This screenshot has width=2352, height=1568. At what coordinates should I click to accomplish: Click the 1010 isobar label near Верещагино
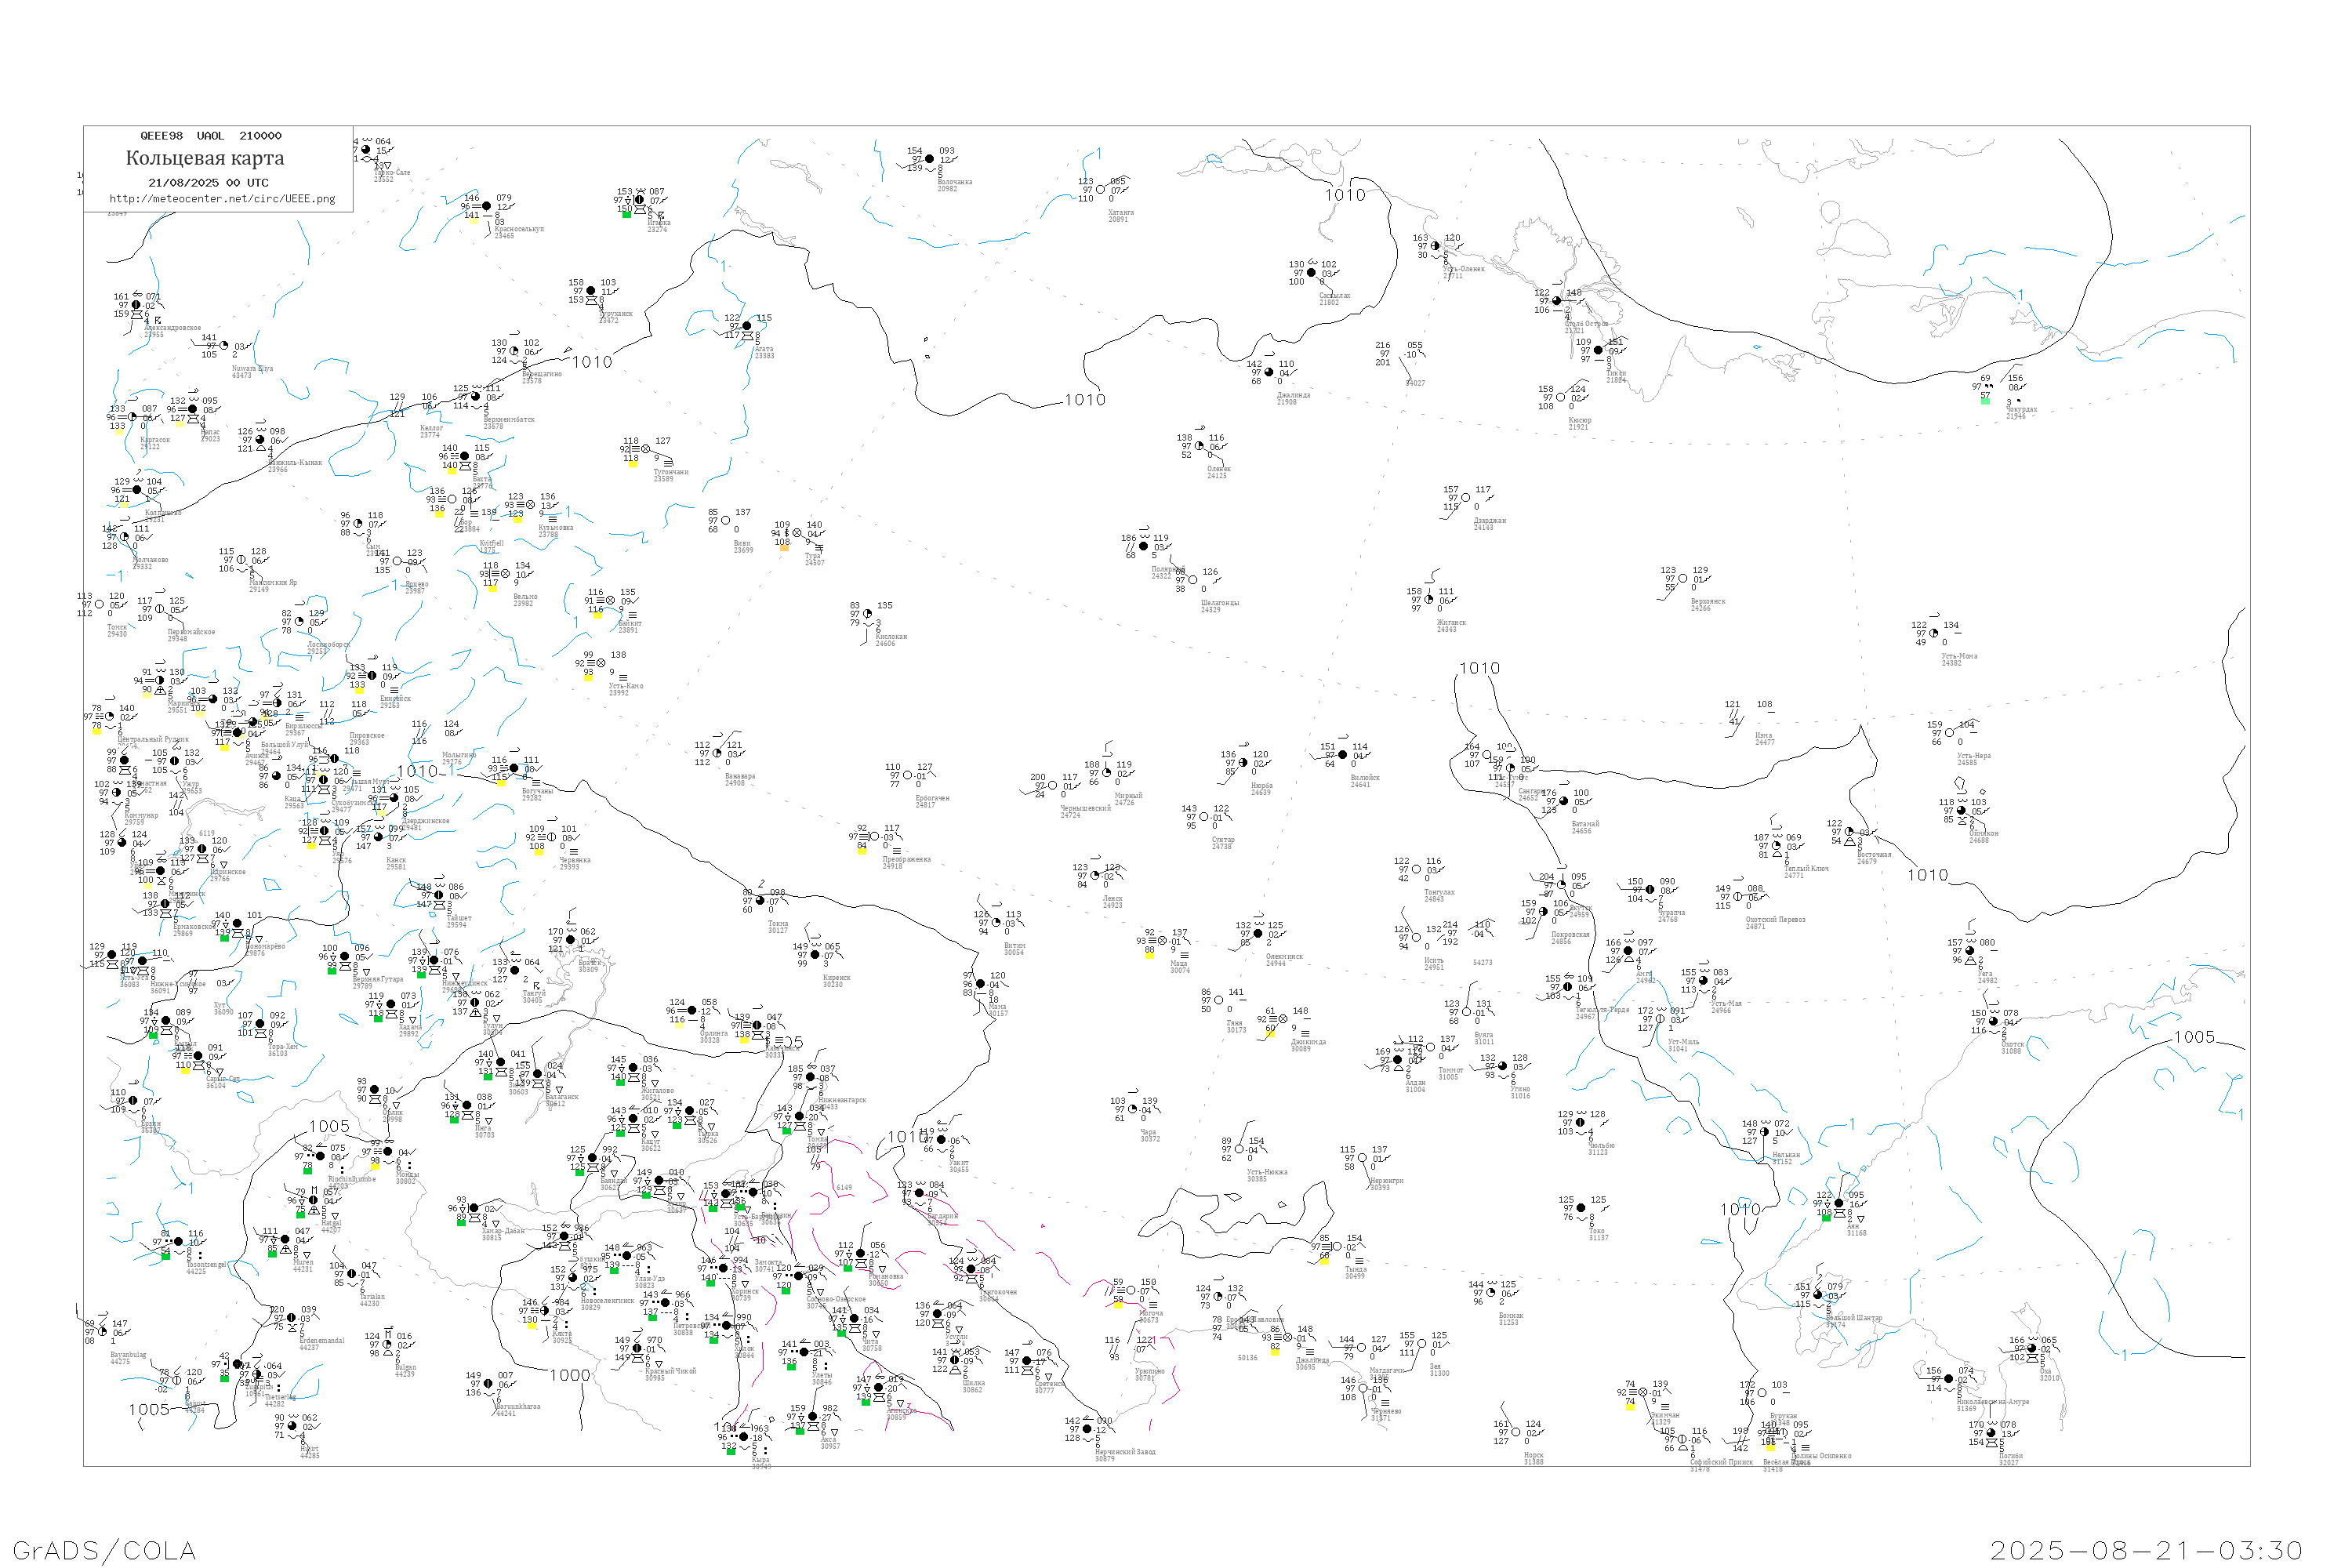pyautogui.click(x=591, y=362)
